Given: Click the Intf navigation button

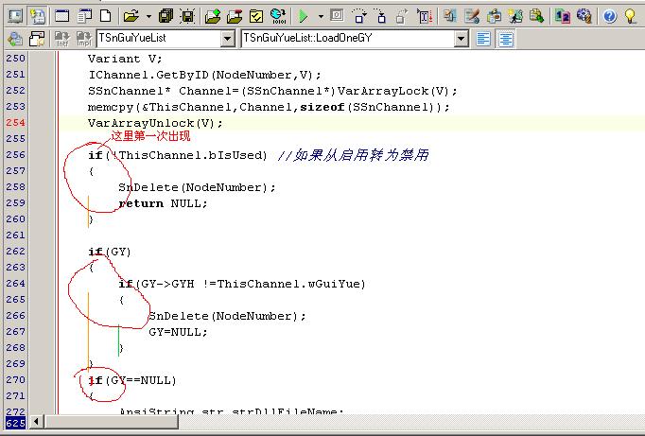Looking at the screenshot, I should [61, 39].
